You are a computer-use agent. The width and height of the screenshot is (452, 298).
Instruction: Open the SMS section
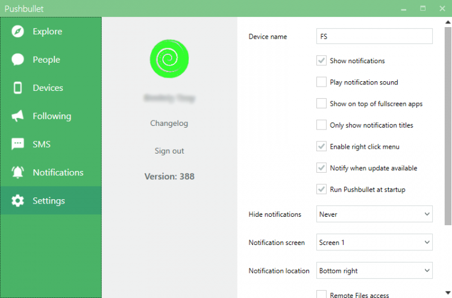51,144
